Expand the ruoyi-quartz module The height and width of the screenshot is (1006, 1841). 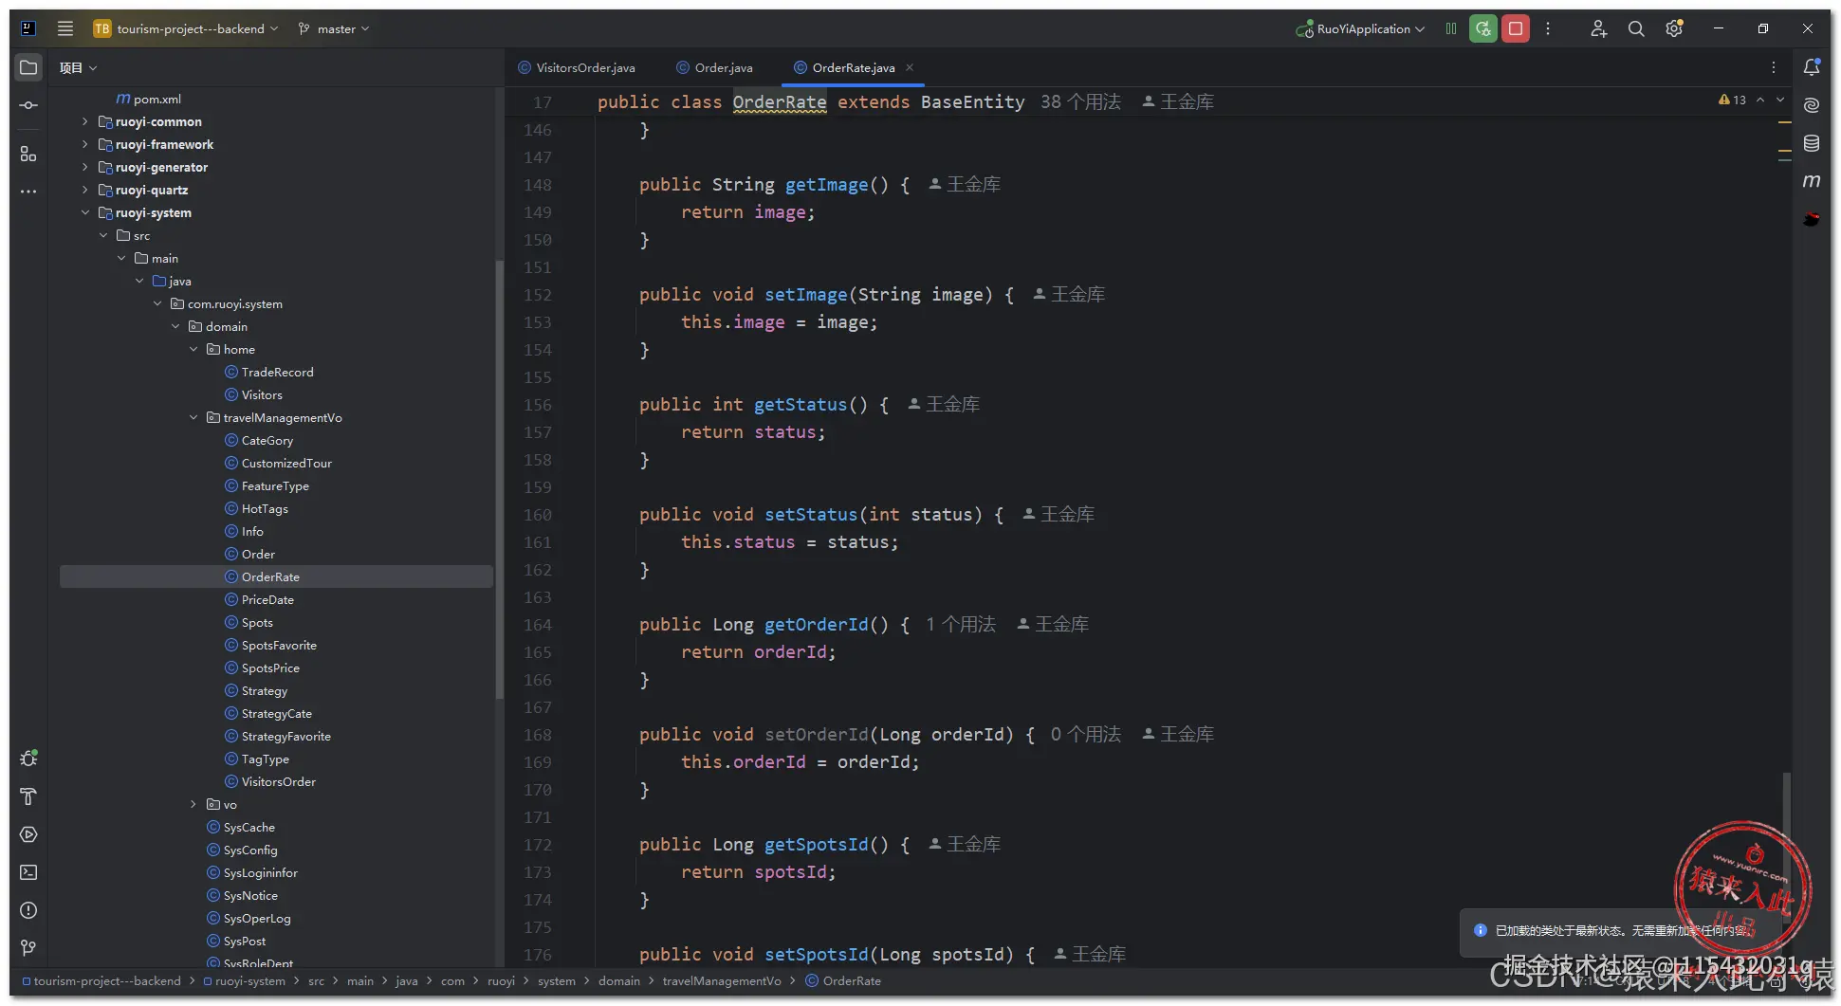85,190
